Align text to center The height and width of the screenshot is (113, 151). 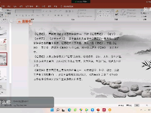point(59,15)
